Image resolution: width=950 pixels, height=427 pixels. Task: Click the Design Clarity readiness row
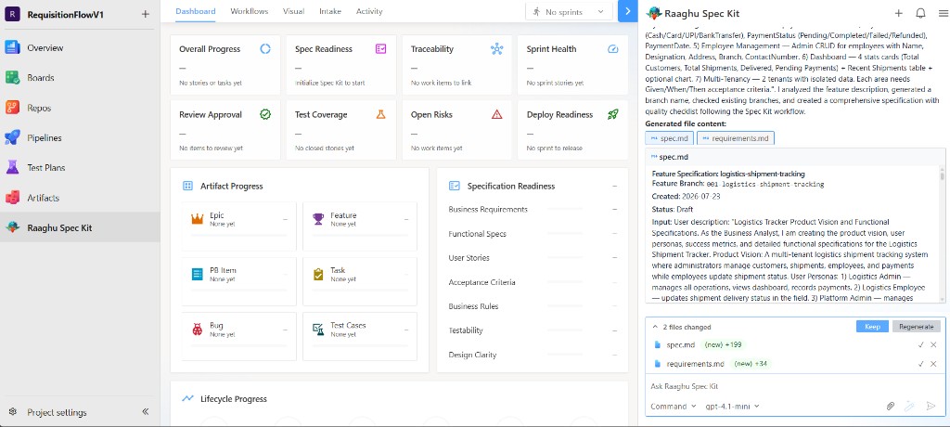tap(533, 355)
